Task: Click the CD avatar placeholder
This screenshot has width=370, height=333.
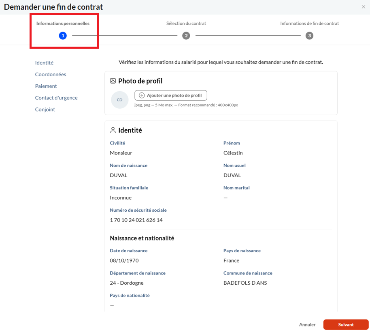Action: point(119,100)
